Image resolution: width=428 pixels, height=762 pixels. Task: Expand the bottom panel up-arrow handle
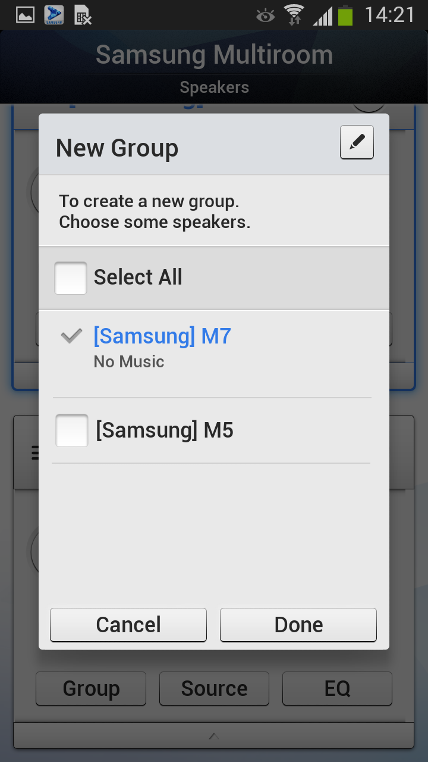pyautogui.click(x=214, y=736)
